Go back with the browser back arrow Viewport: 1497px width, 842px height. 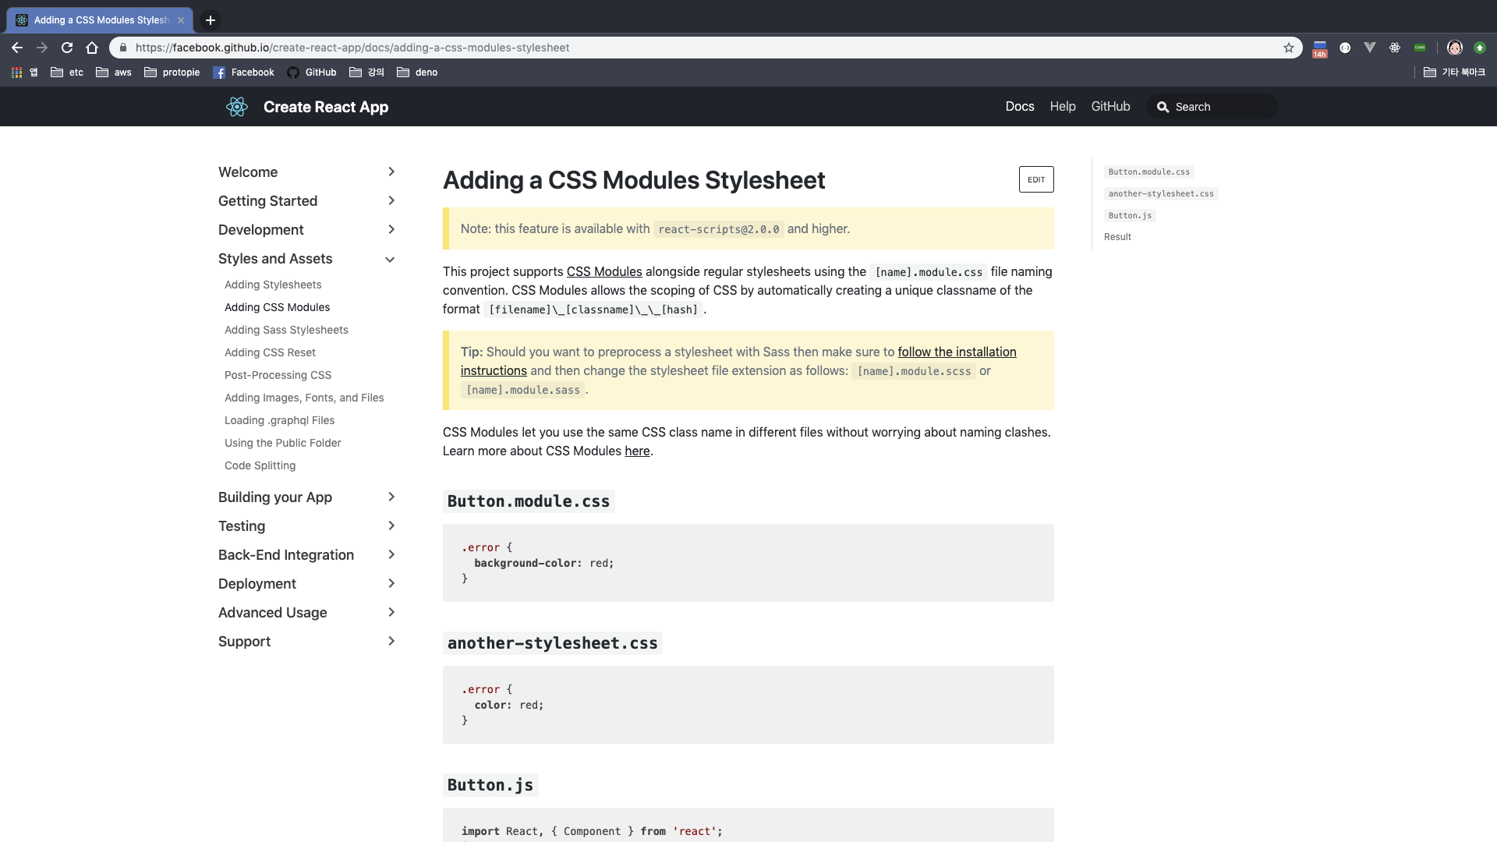click(17, 48)
